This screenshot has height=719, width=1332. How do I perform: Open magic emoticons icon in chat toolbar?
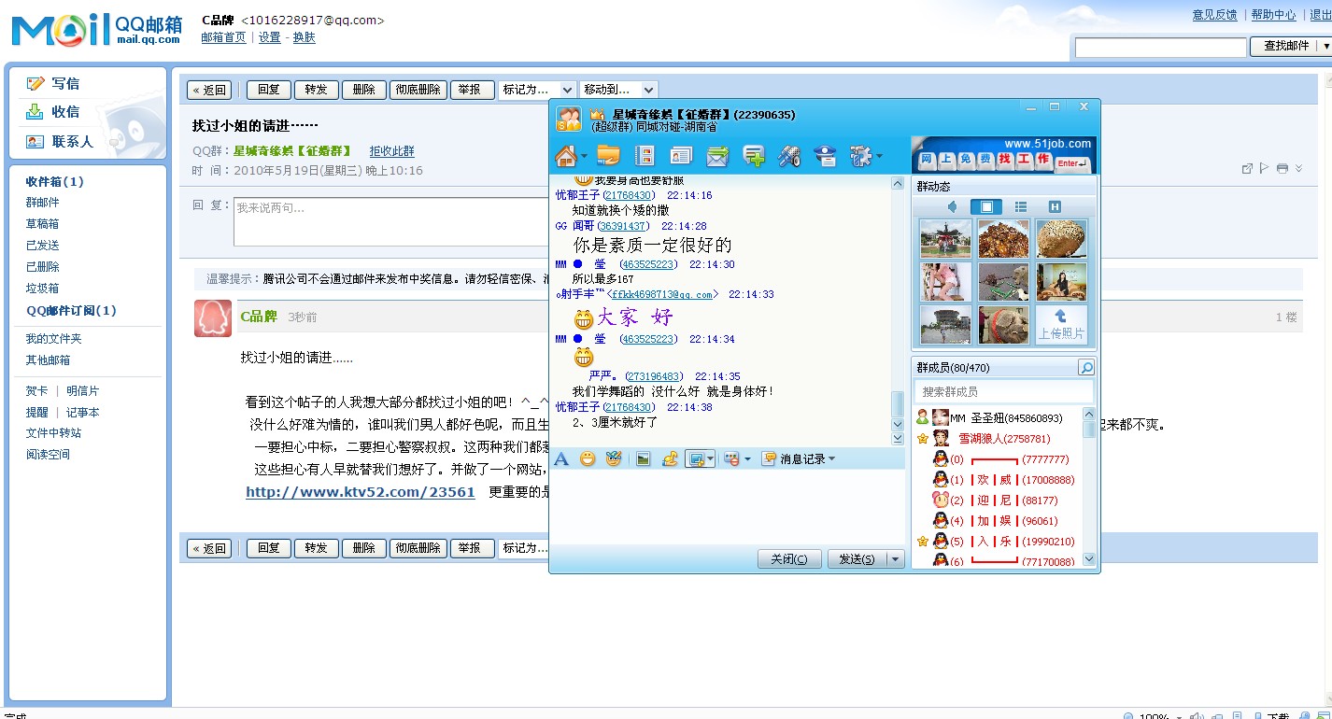(x=613, y=458)
